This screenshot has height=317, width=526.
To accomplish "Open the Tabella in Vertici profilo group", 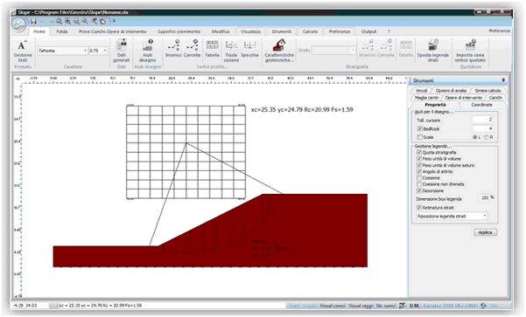I will tap(212, 48).
